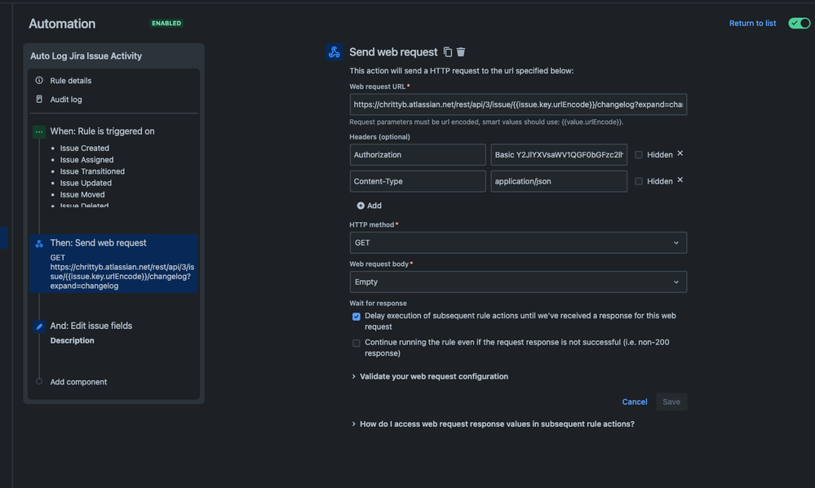This screenshot has width=815, height=488.
Task: Check Hidden for the Content-Type header
Action: pyautogui.click(x=638, y=181)
